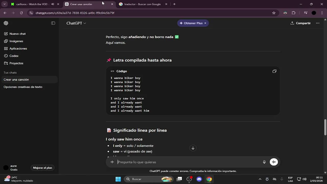Click the plus attach button in prompt bar
This screenshot has height=184, width=327.
click(112, 162)
